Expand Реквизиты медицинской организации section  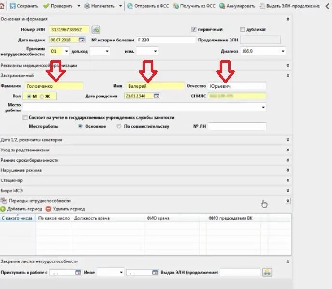288,65
